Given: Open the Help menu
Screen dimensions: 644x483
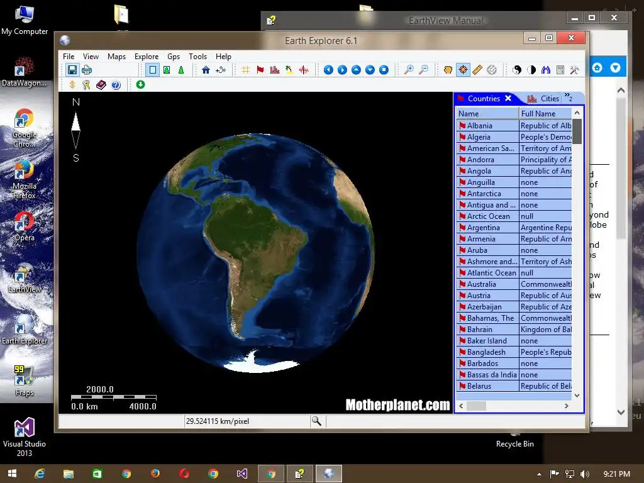Looking at the screenshot, I should point(223,56).
